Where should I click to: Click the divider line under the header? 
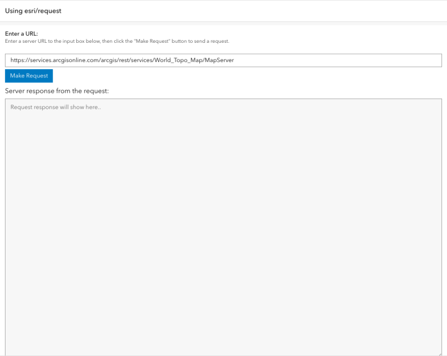(223, 20)
